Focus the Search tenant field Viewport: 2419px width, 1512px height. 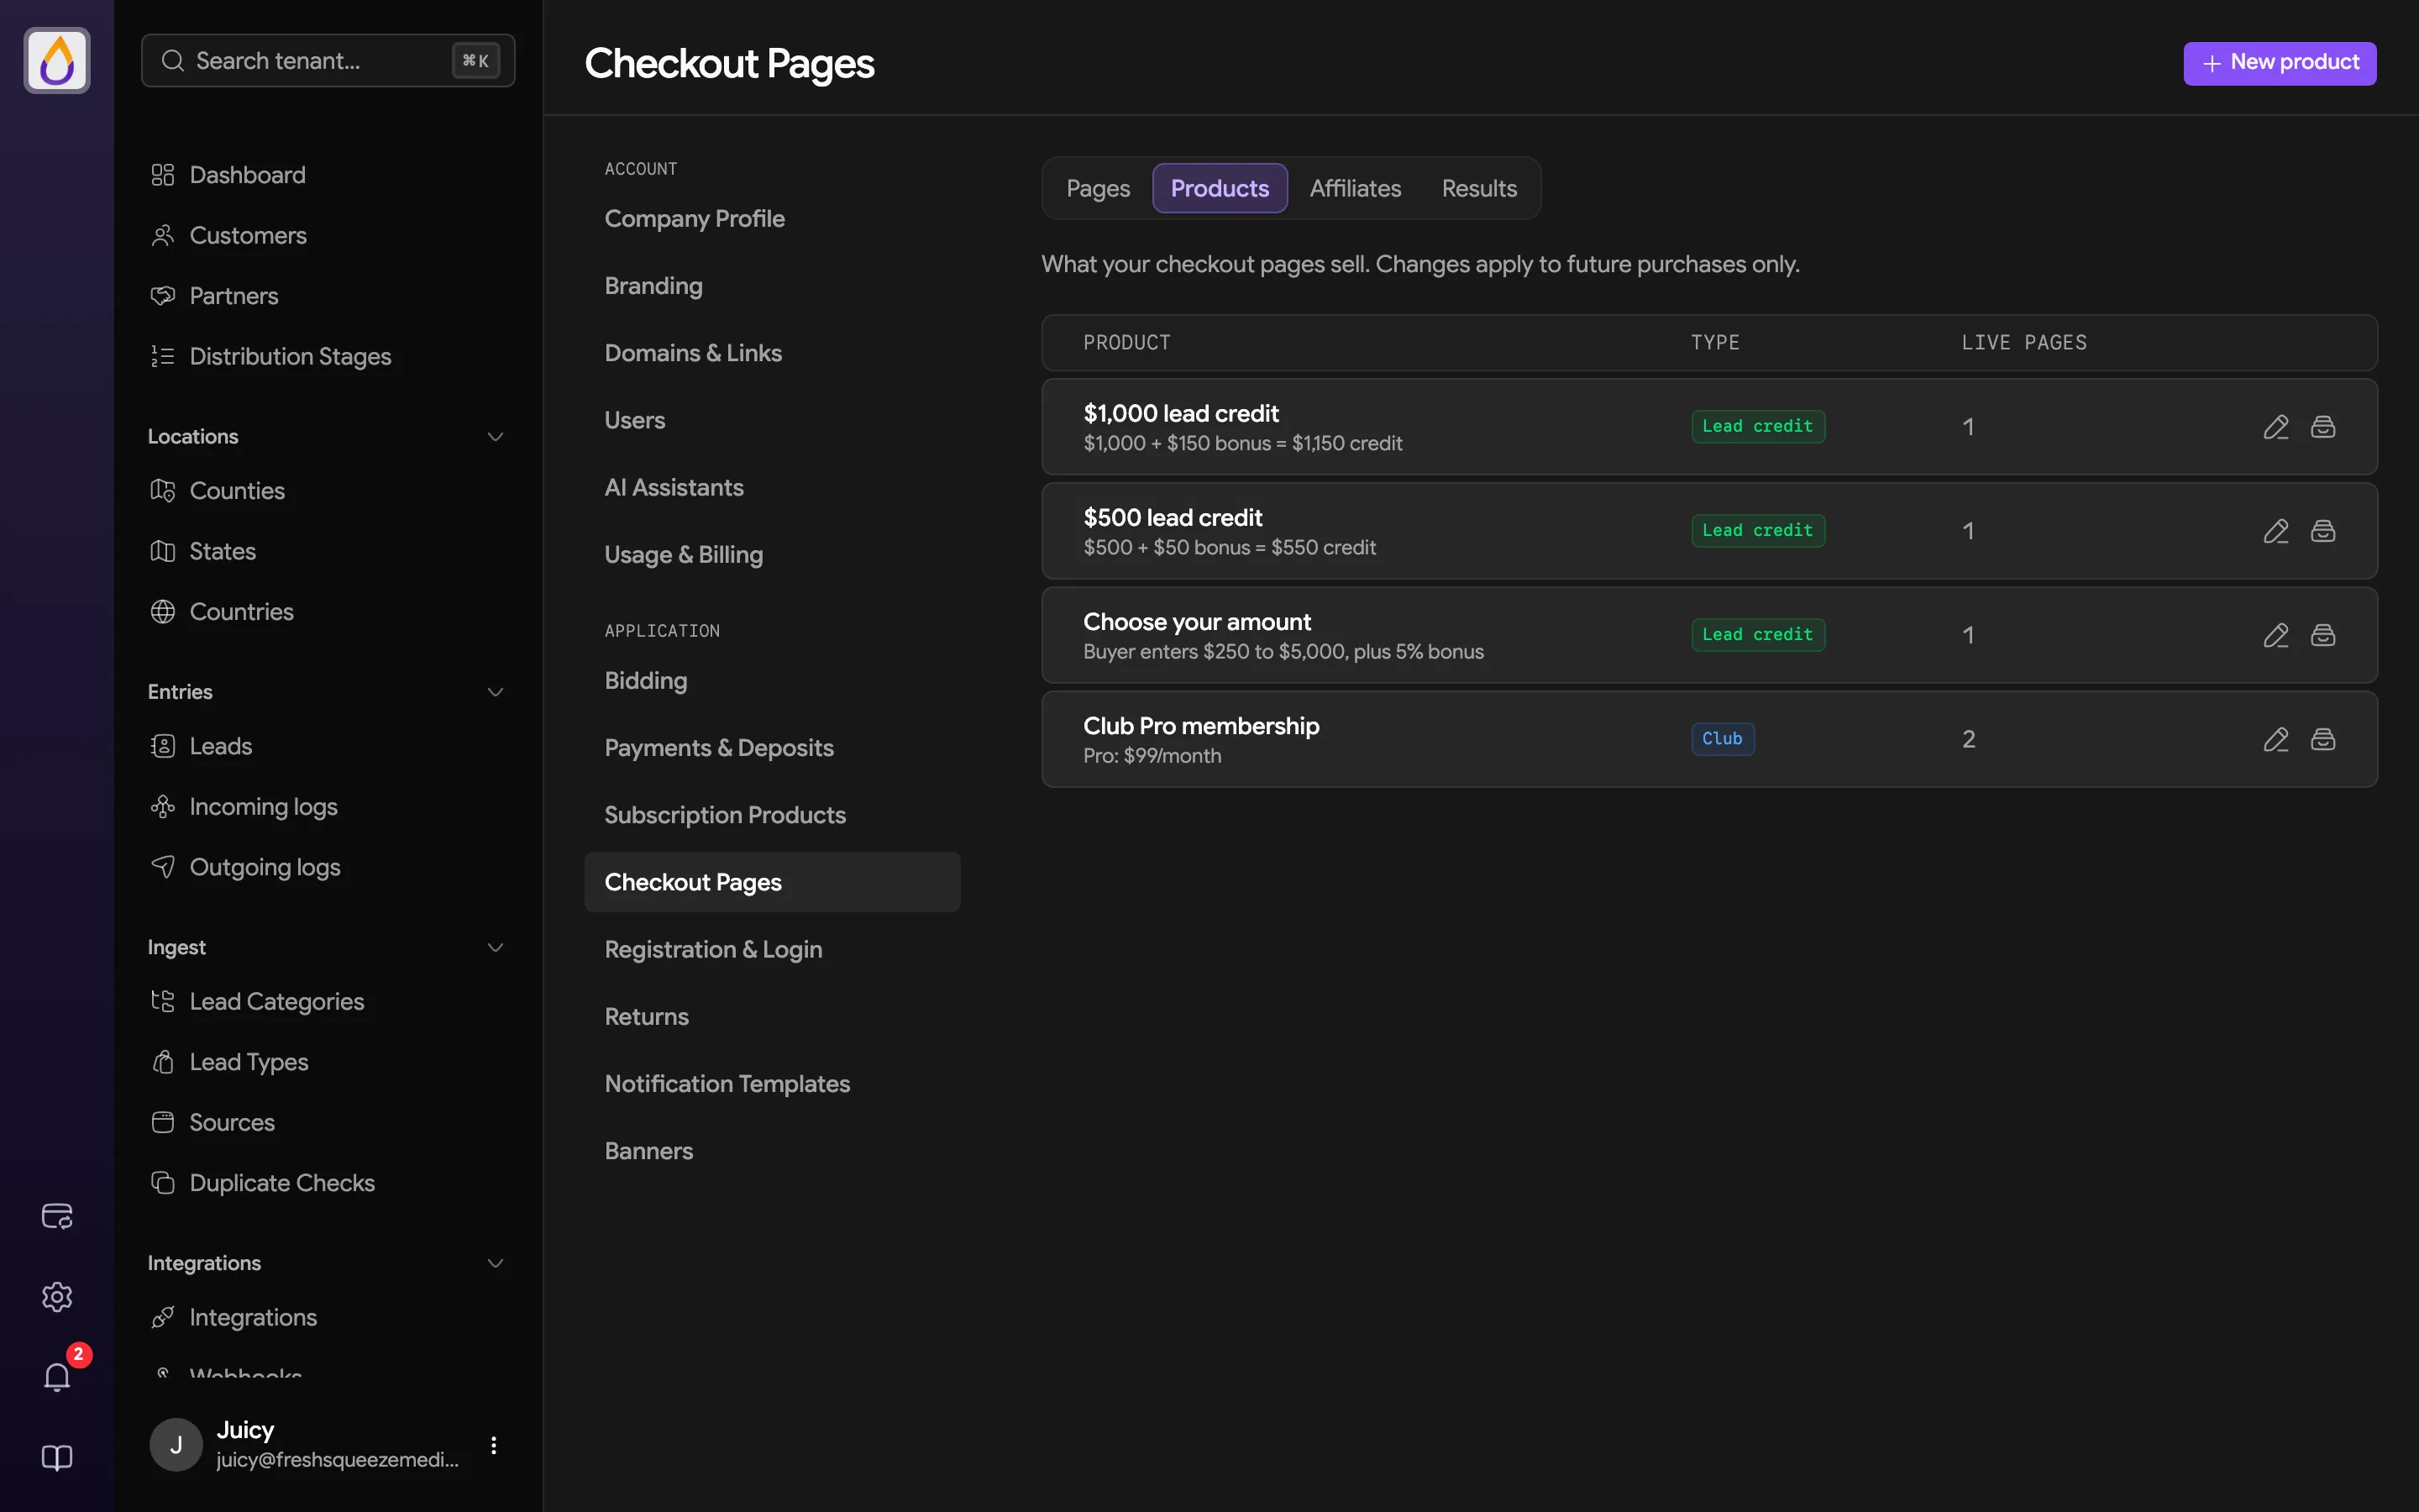click(x=328, y=61)
